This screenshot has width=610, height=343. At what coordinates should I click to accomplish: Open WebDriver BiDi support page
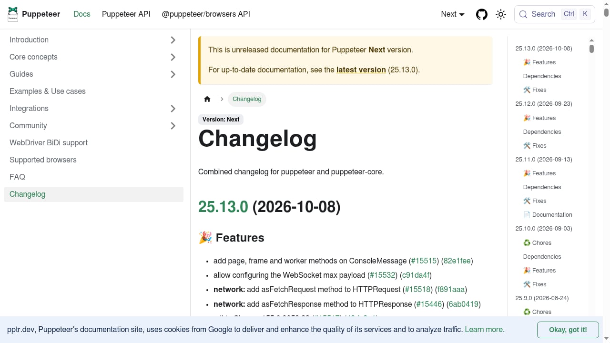tap(93, 143)
